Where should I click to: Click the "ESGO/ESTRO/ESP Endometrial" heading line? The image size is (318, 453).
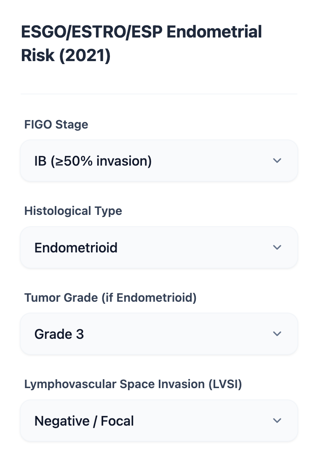pos(141,32)
